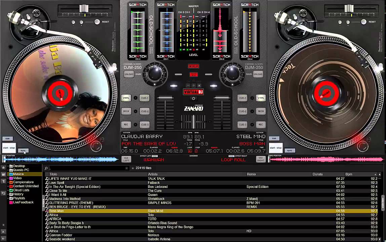Expand the Video tree node
Image resolution: width=386 pixels, height=242 pixels.
[8, 178]
